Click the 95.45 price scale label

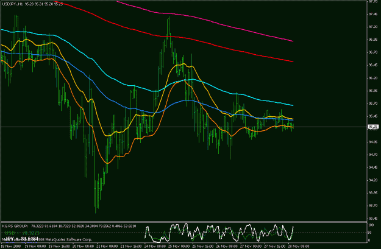373,116
